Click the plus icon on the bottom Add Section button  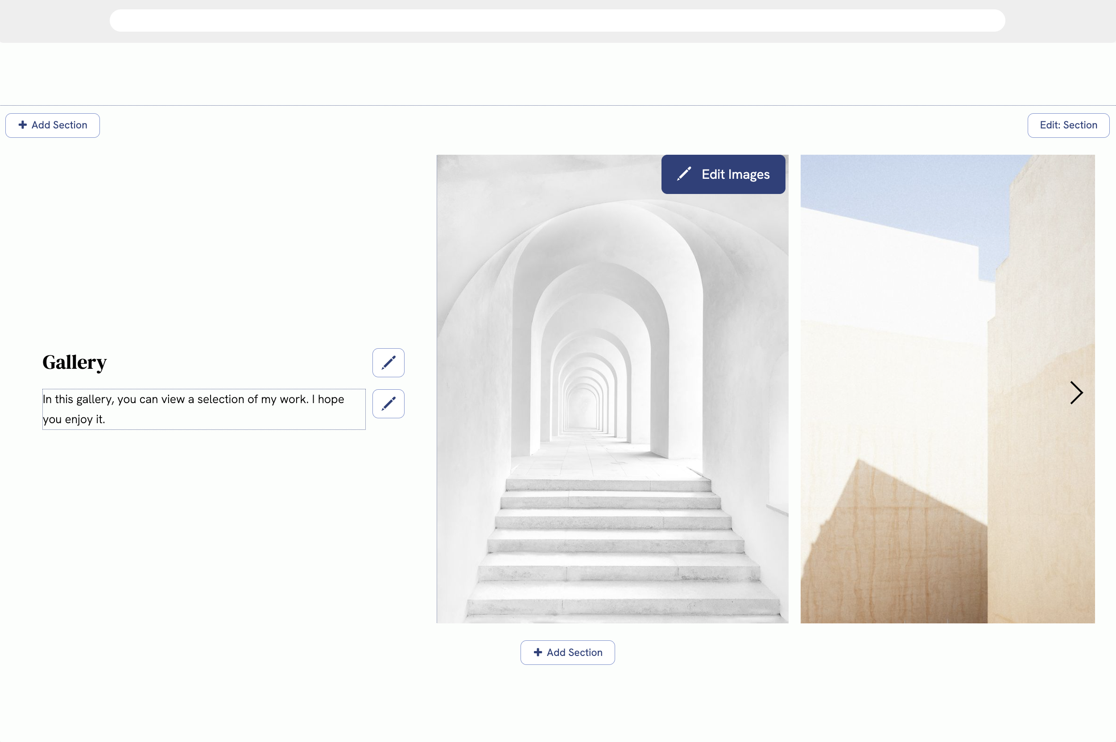pos(537,652)
